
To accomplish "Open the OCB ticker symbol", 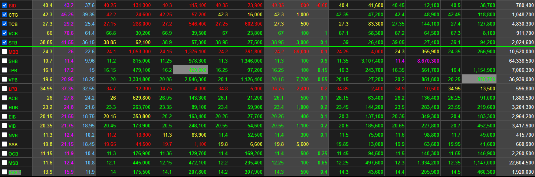I will click(x=13, y=154).
